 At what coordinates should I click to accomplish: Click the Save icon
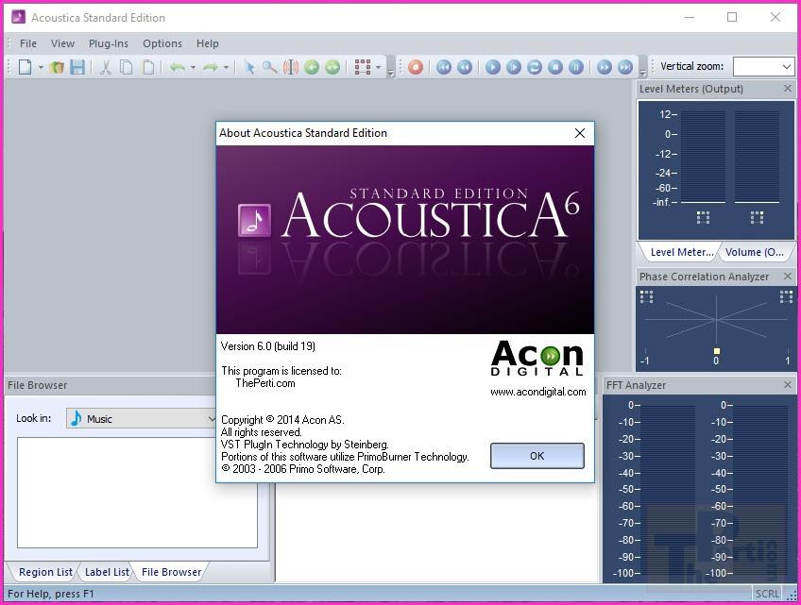pyautogui.click(x=78, y=67)
